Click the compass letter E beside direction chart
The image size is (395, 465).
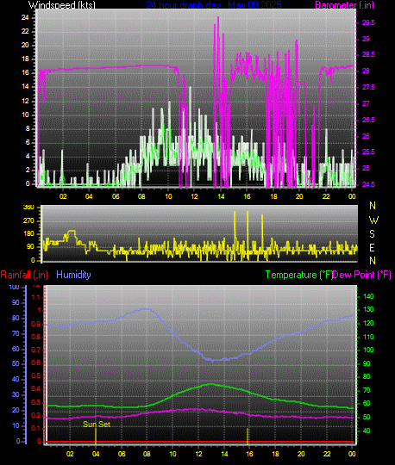pyautogui.click(x=372, y=247)
